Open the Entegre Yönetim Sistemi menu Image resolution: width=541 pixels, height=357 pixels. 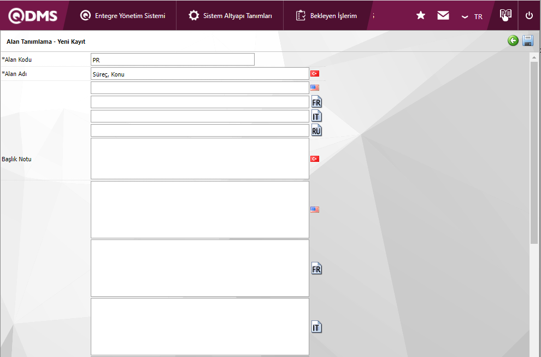tap(122, 15)
